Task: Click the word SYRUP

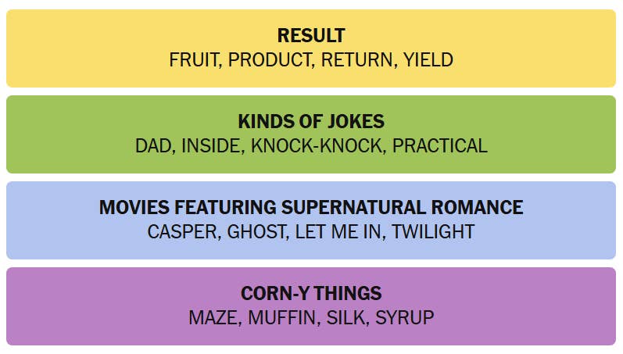Action: tap(405, 318)
